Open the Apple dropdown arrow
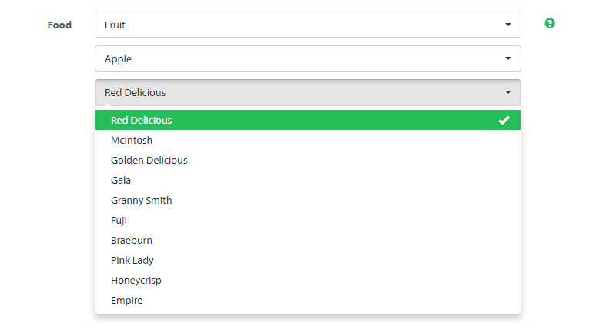The height and width of the screenshot is (326, 616). point(508,58)
